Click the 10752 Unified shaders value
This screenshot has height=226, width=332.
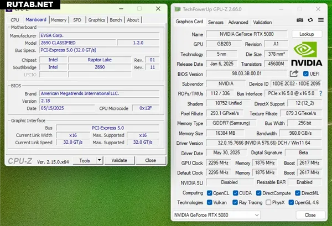tap(228, 103)
